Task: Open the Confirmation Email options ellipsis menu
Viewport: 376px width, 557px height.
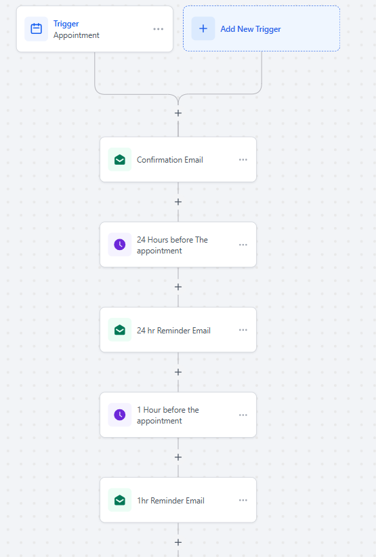Action: pos(243,159)
